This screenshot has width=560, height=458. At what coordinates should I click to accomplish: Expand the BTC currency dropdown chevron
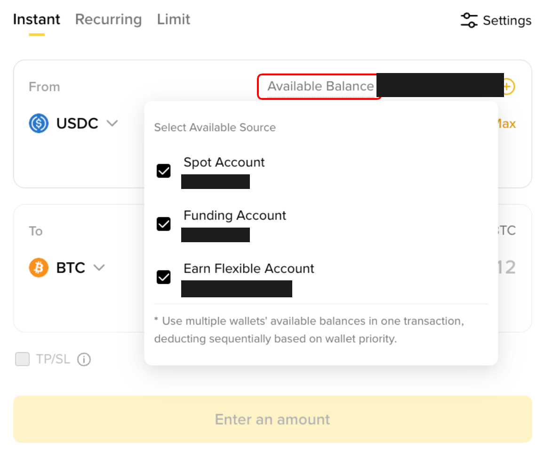(99, 268)
